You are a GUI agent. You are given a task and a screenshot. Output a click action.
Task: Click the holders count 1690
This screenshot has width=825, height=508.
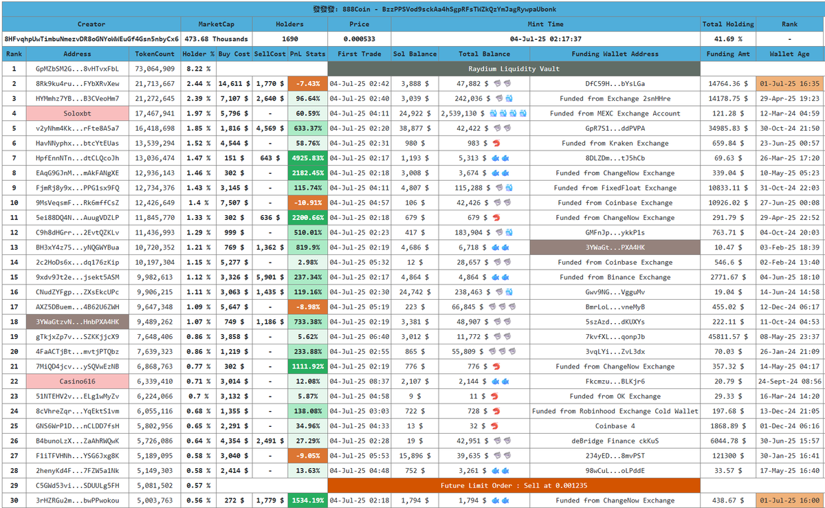[x=290, y=39]
